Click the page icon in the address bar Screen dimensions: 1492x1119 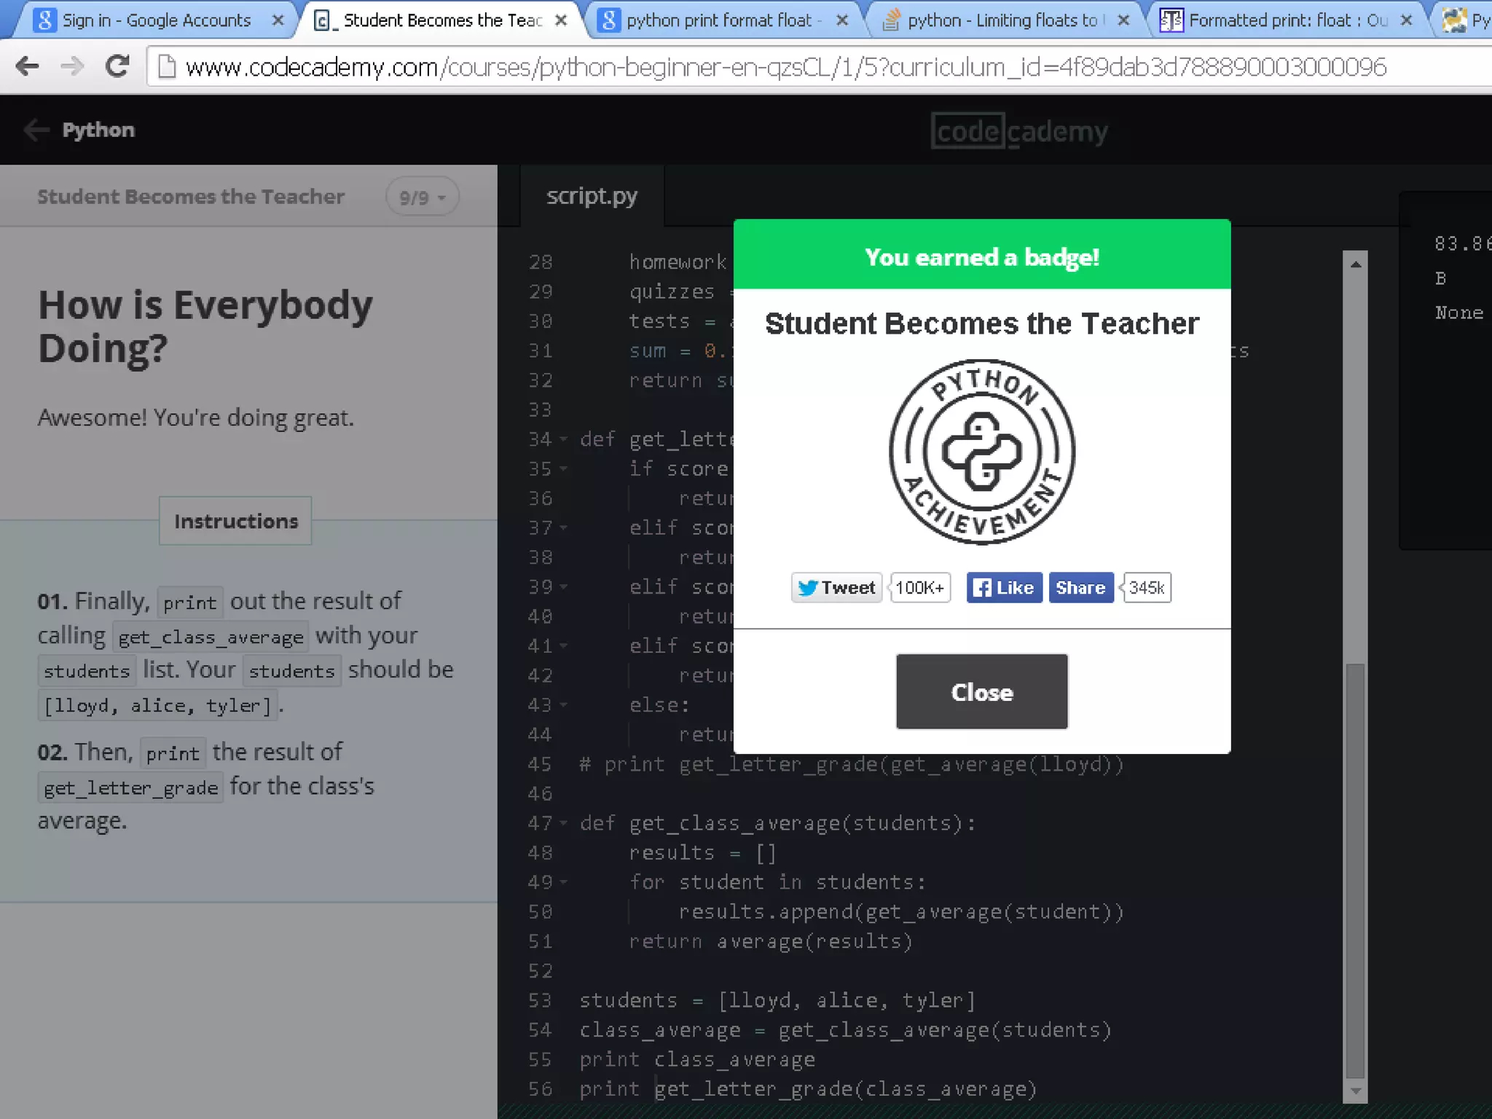[167, 66]
